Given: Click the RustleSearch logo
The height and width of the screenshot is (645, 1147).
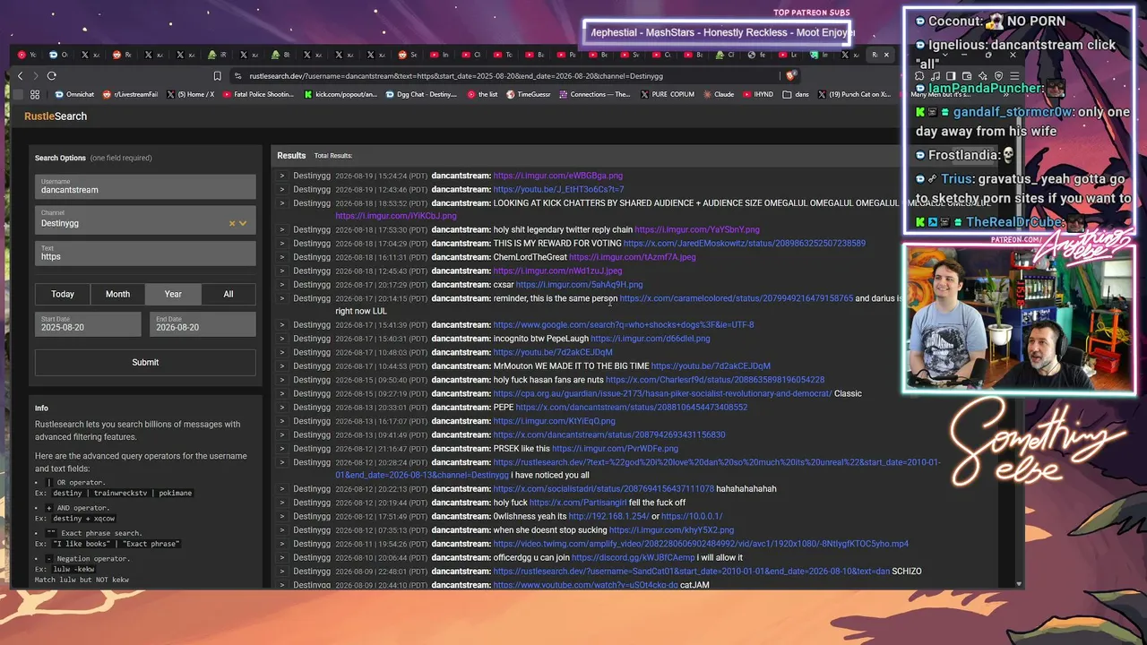Looking at the screenshot, I should 56,116.
